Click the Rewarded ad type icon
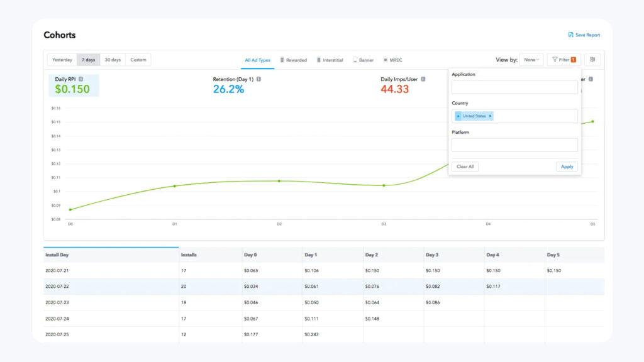 282,60
